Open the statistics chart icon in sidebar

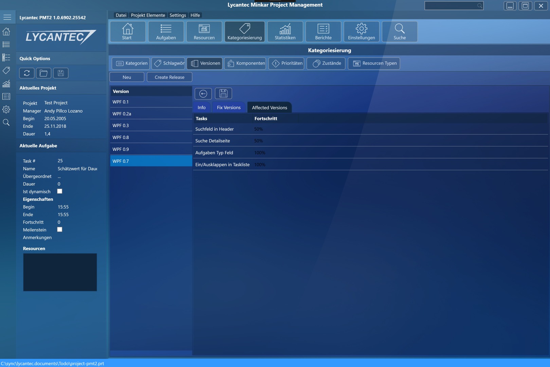[x=6, y=84]
